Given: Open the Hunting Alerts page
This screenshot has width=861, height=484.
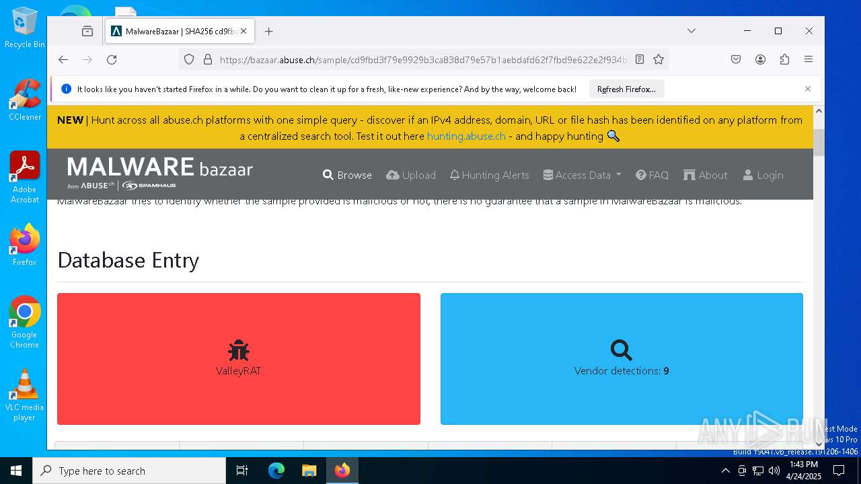Looking at the screenshot, I should tap(490, 175).
